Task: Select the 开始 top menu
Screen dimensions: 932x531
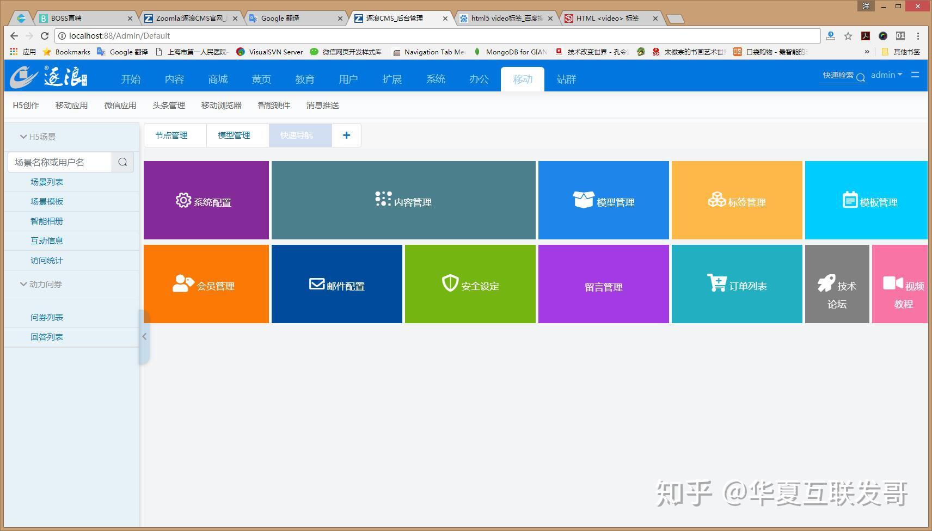Action: click(x=131, y=79)
